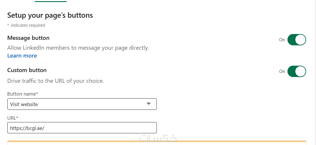This screenshot has width=316, height=145.
Task: Click the On label beside Custom button toggle
Action: pos(282,71)
